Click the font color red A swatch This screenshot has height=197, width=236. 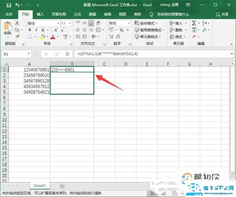point(53,37)
